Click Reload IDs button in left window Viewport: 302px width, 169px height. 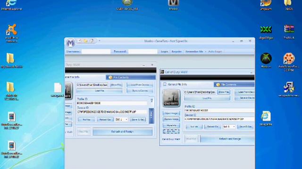click(x=105, y=120)
